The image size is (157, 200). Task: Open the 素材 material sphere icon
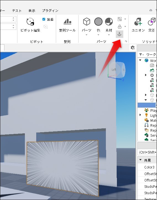click(x=109, y=21)
